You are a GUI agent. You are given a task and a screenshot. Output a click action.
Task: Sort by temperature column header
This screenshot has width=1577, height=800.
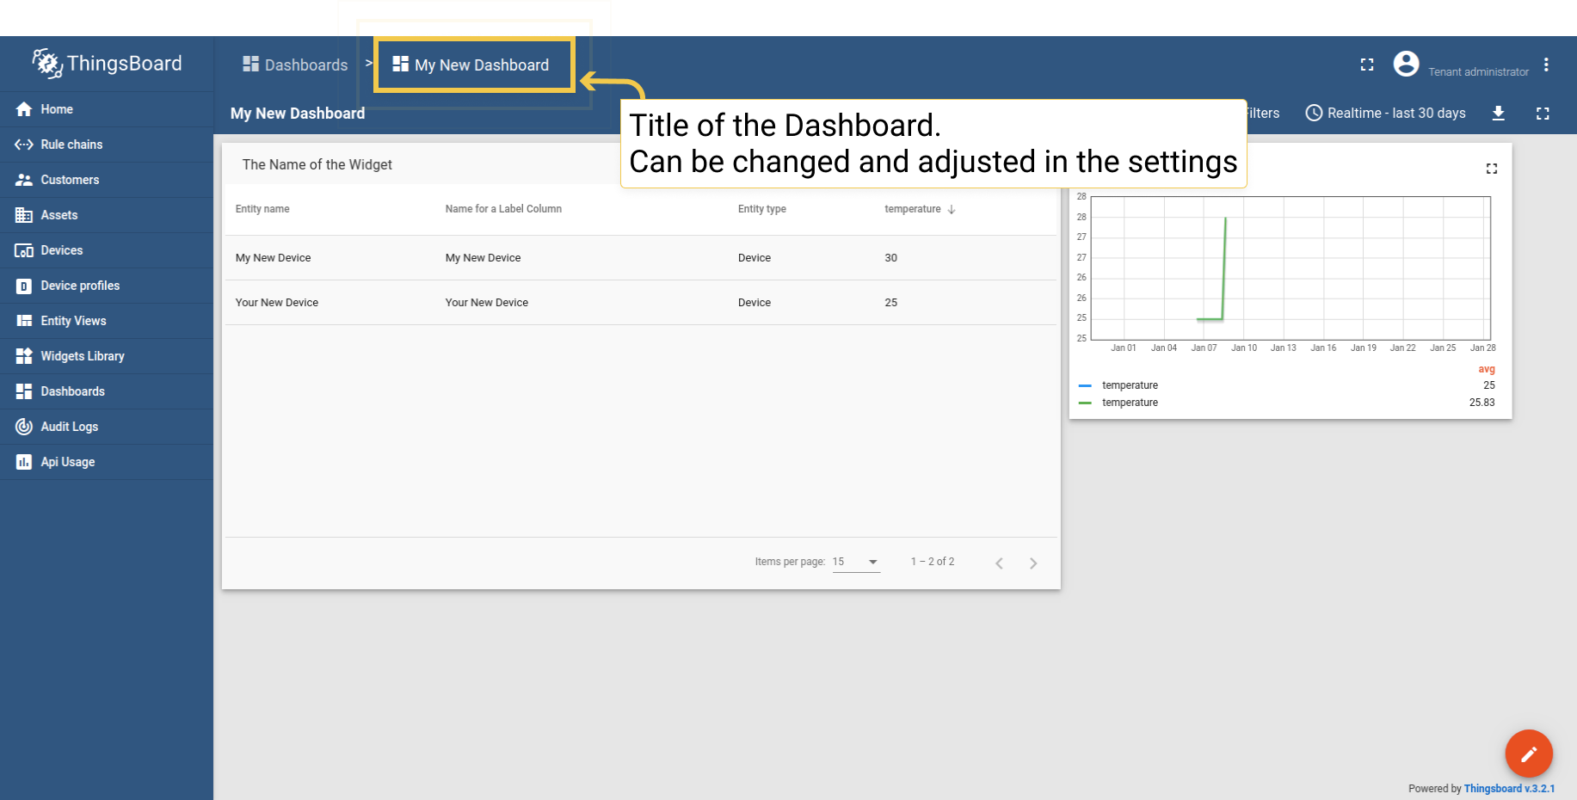click(912, 209)
